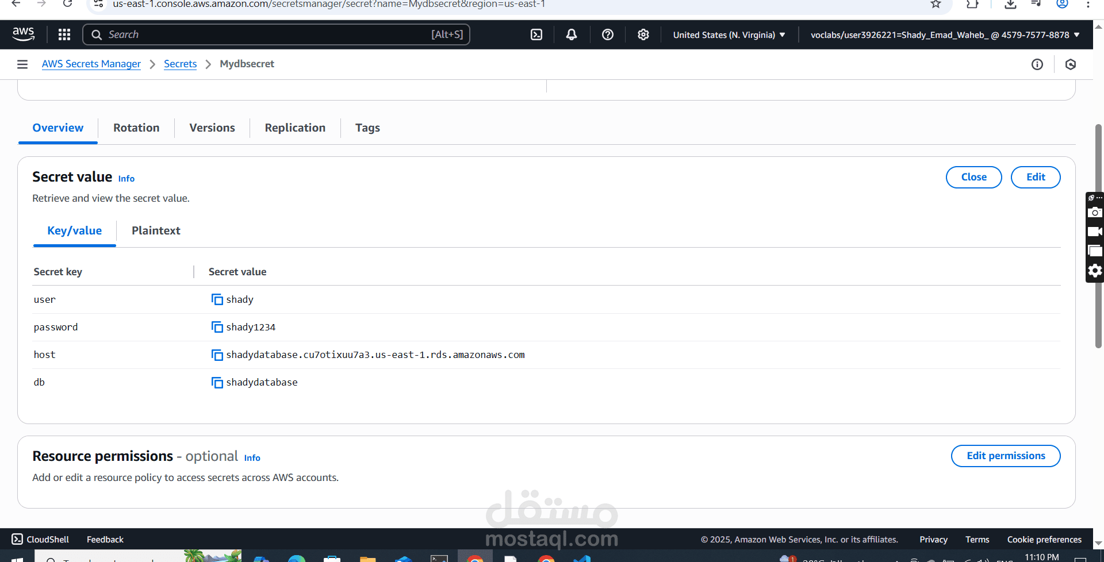Image resolution: width=1104 pixels, height=562 pixels.
Task: Click the scrollbar up arrow
Action: [1098, 26]
